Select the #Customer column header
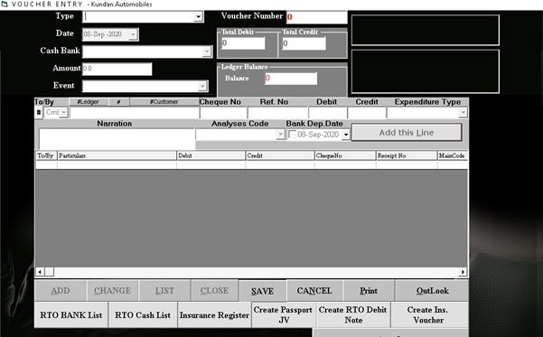The height and width of the screenshot is (337, 543). point(164,102)
